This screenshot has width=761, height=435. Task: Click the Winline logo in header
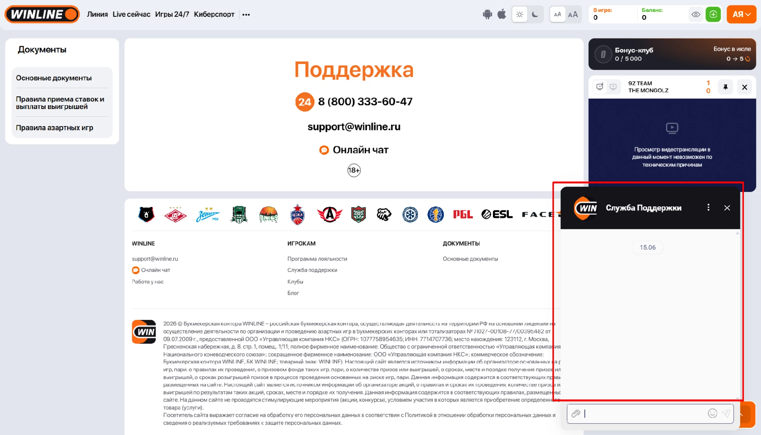click(42, 14)
